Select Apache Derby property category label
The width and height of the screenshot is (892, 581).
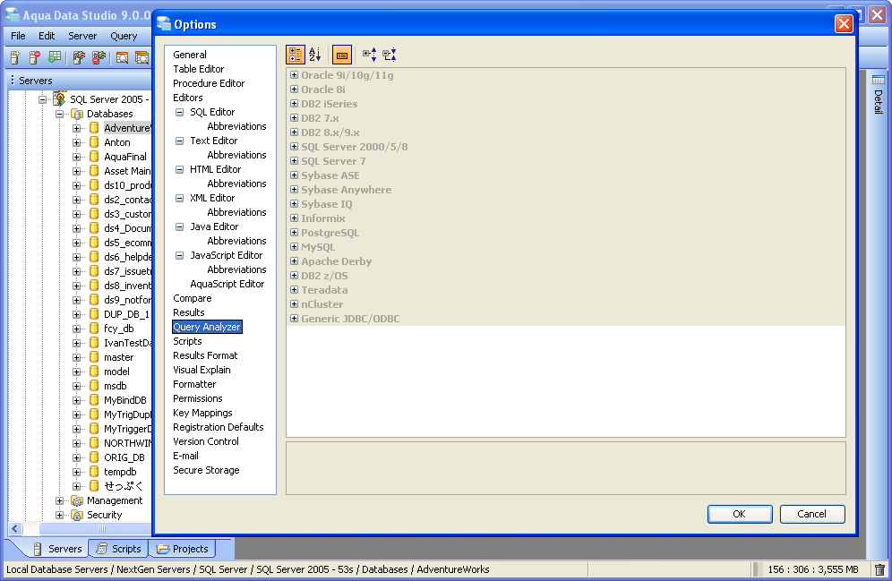click(x=336, y=261)
